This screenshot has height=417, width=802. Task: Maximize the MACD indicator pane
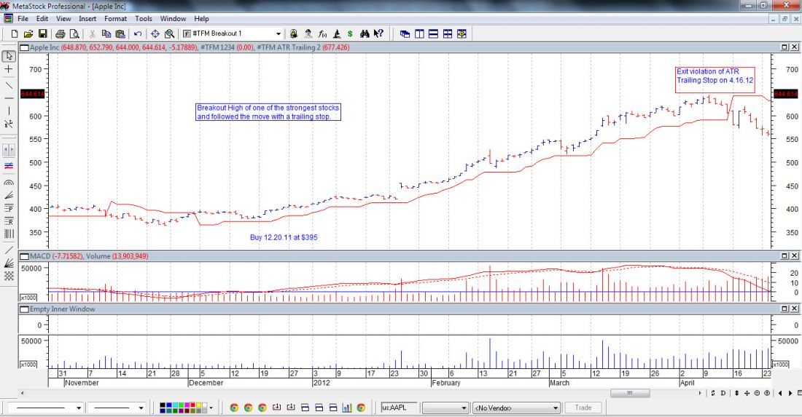point(784,256)
